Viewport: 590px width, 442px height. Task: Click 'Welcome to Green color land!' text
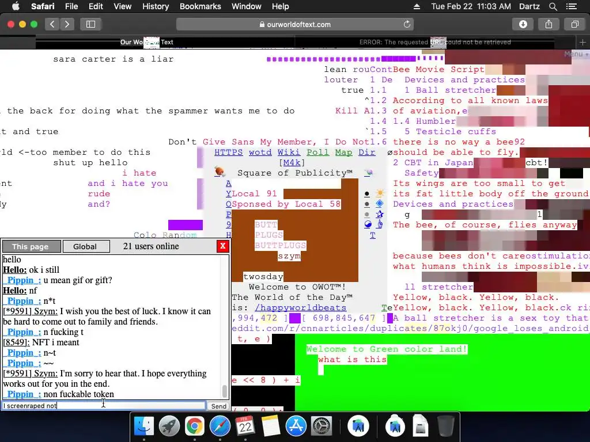tap(387, 349)
